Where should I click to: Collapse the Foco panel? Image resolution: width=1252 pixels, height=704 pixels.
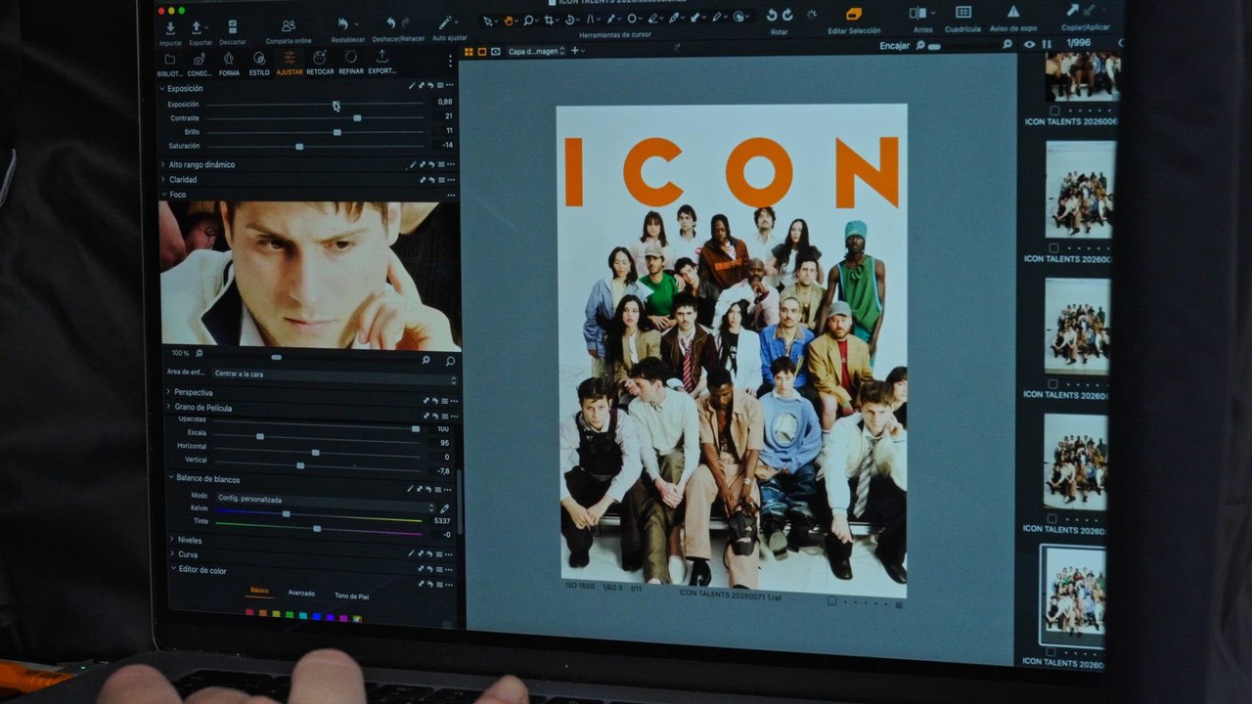(163, 195)
